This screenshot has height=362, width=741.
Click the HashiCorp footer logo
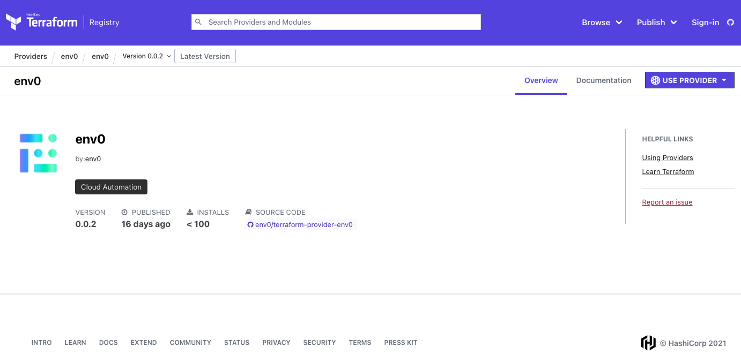tap(648, 343)
